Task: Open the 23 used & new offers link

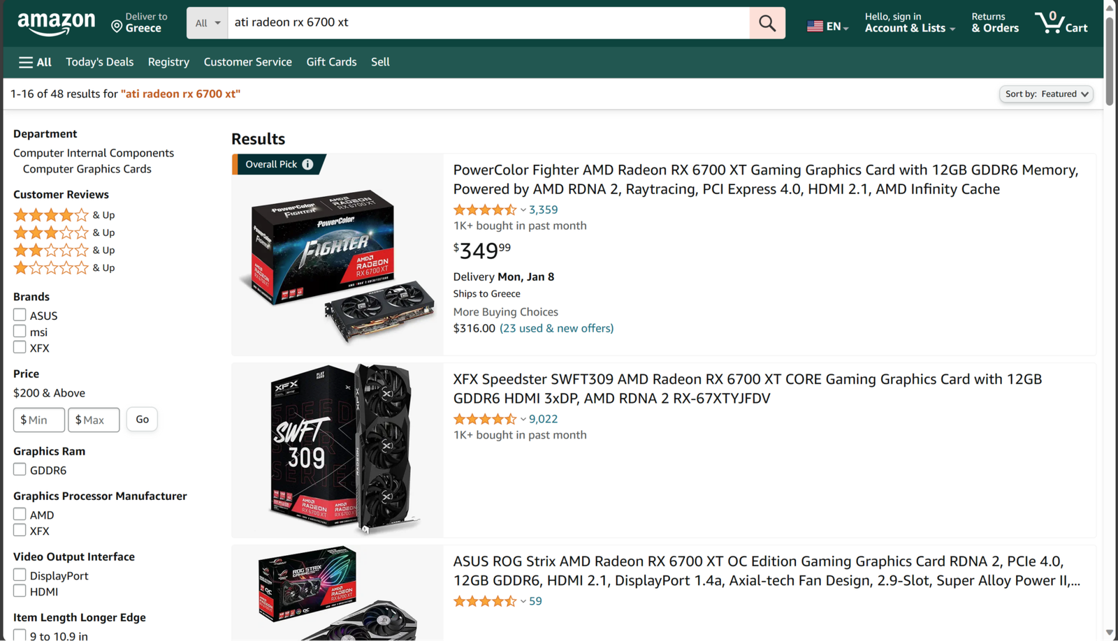Action: tap(556, 328)
